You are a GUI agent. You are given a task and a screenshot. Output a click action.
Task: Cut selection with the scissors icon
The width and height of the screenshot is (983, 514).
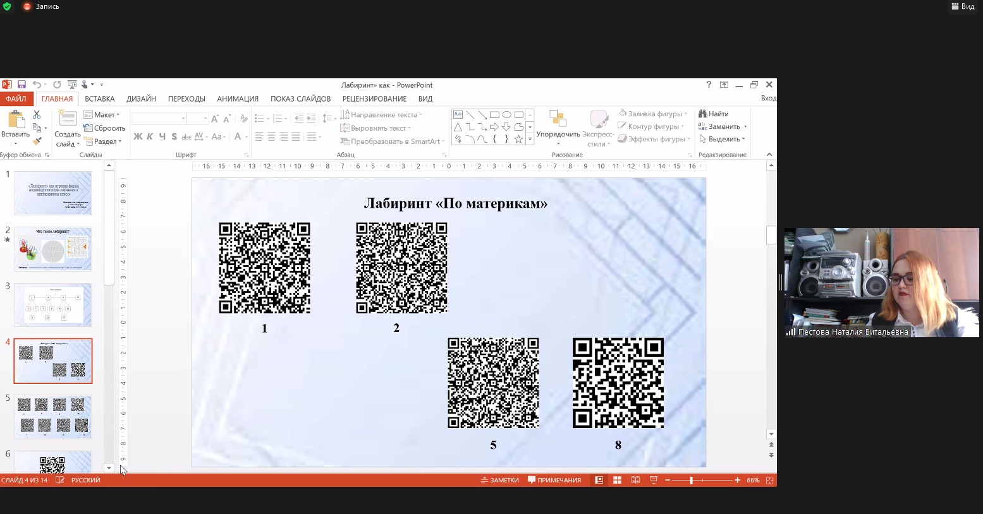point(37,114)
